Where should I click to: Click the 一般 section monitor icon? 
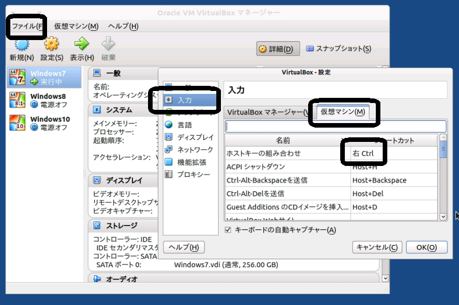pyautogui.click(x=97, y=73)
